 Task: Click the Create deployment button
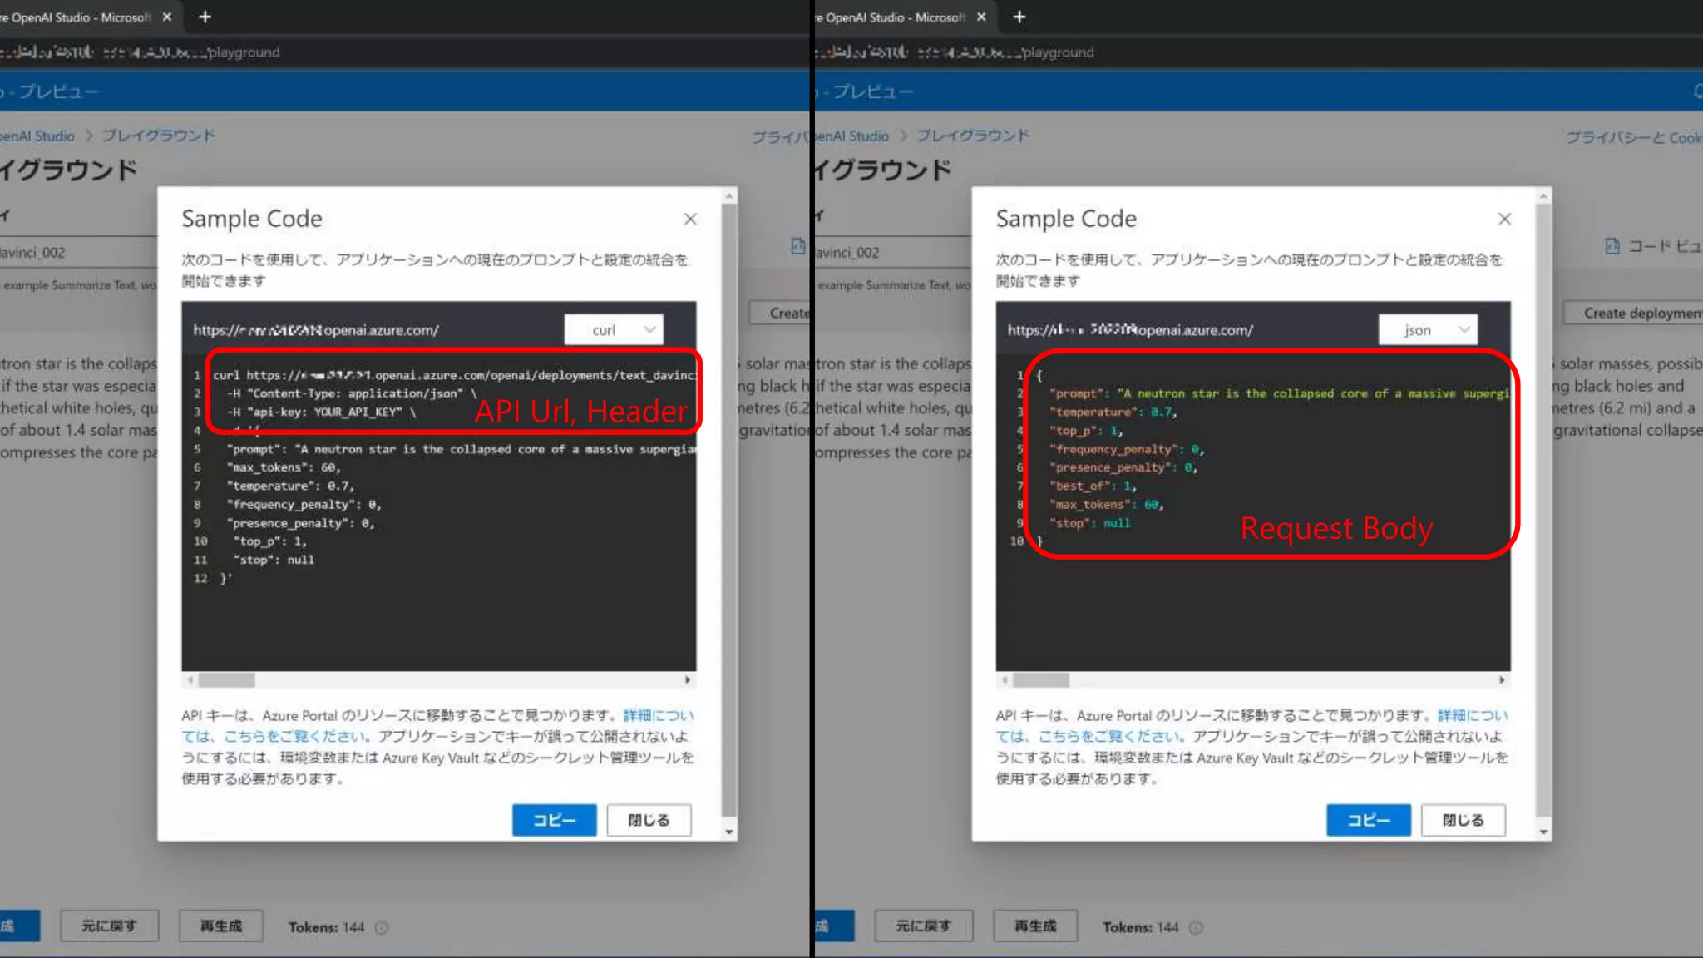pos(1633,313)
